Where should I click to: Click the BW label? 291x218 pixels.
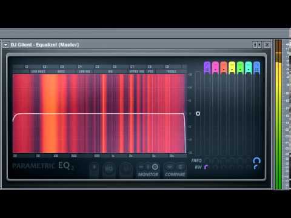coord(198,167)
